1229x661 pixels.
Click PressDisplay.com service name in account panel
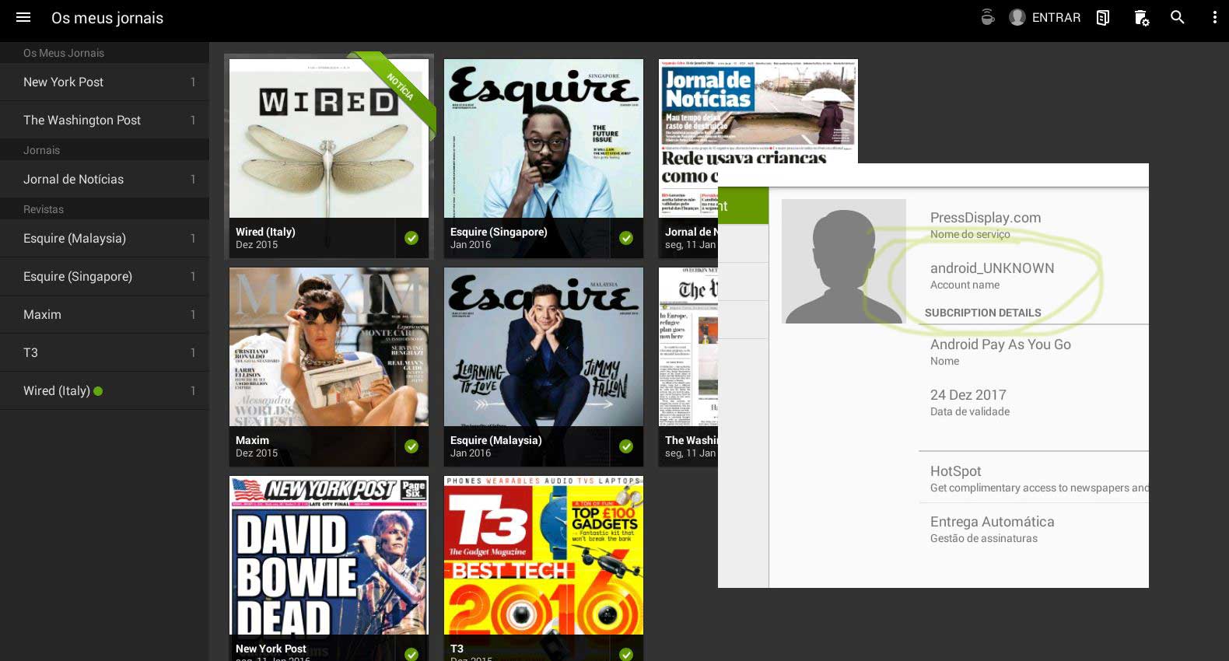pos(985,224)
